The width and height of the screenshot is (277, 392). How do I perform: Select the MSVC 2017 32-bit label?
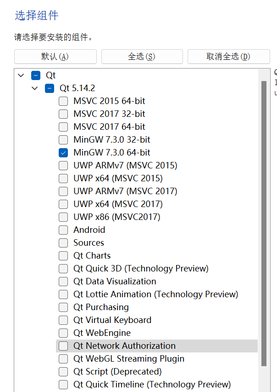tap(109, 114)
